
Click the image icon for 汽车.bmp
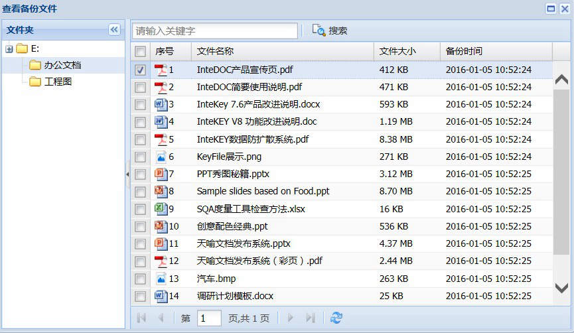tap(161, 279)
